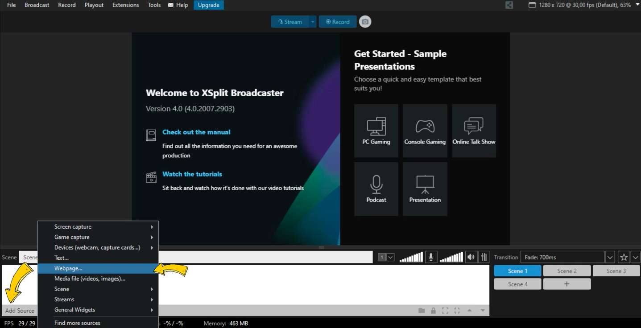641x328 pixels.
Task: Click the Add Source button
Action: pyautogui.click(x=20, y=311)
